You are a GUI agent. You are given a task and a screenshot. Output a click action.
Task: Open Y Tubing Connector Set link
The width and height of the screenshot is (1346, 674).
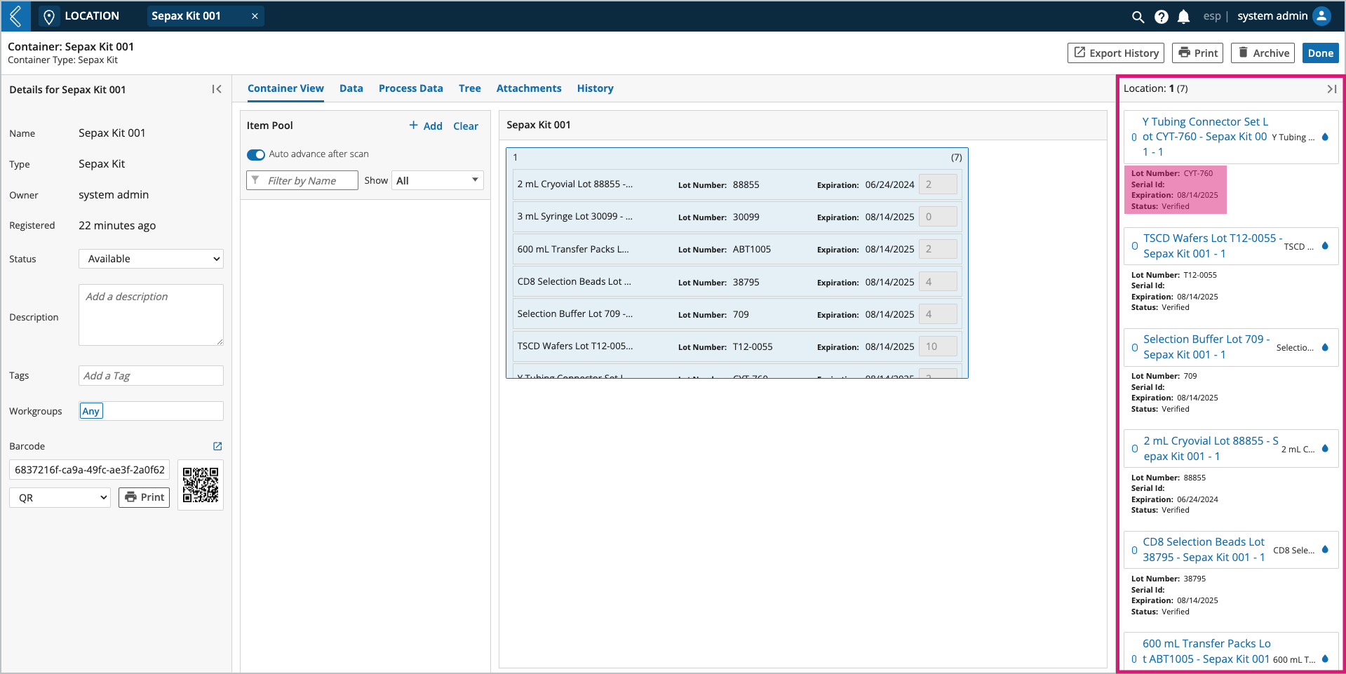[1205, 137]
